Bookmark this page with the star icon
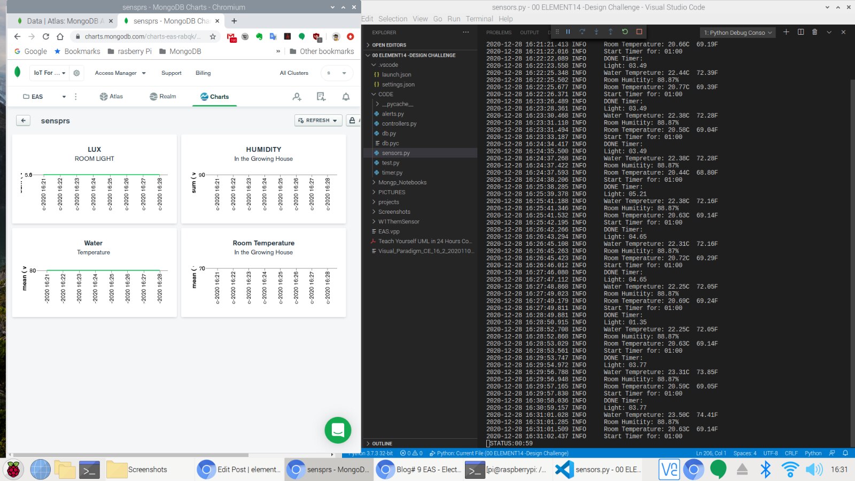 coord(213,36)
